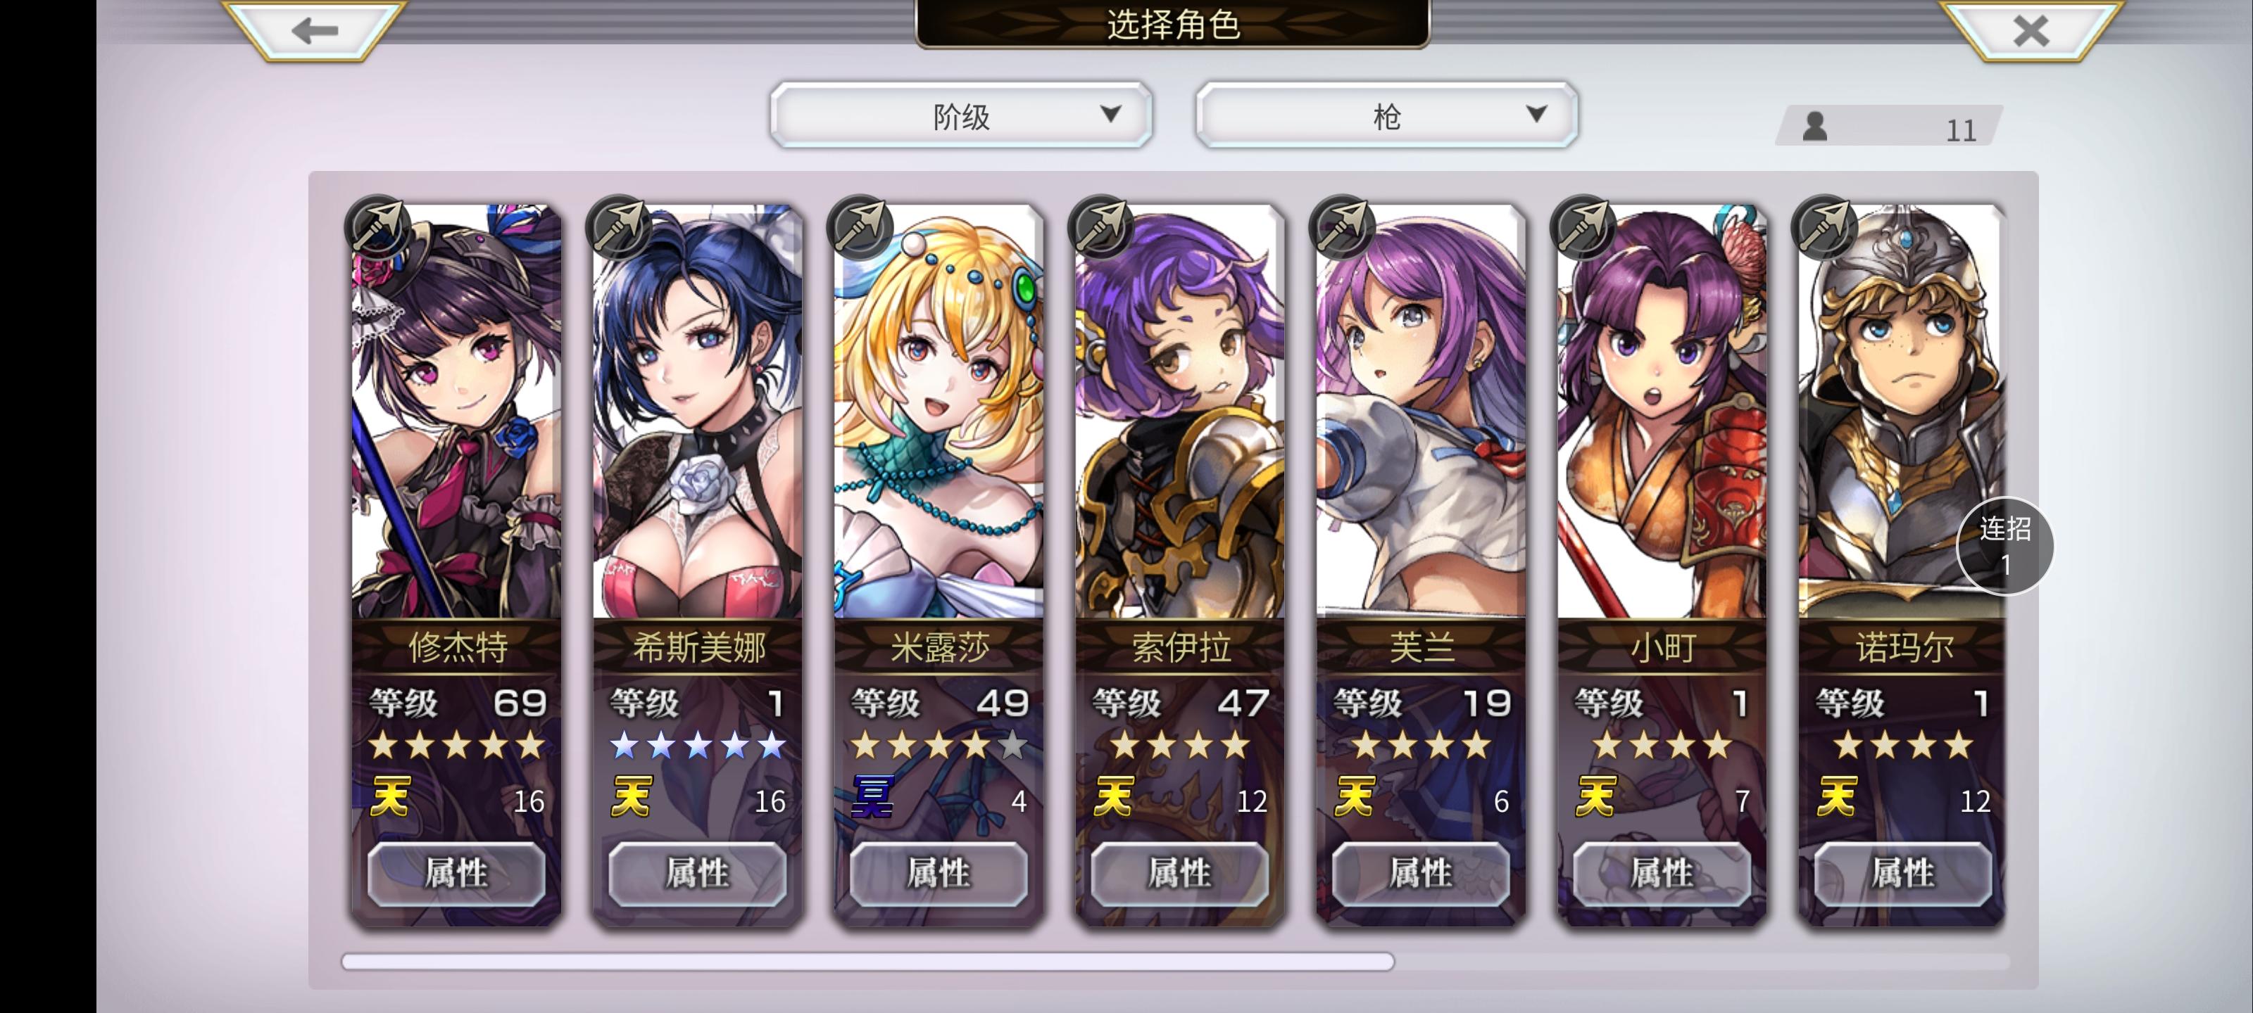Toggle the 连招 1 combo button
The width and height of the screenshot is (2253, 1013).
2004,547
